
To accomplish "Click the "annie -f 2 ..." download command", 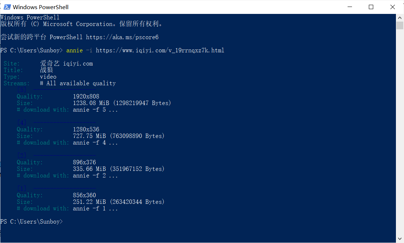I will click(95, 176).
